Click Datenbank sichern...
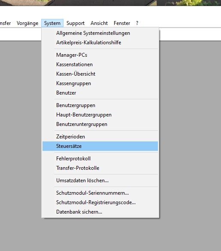The width and height of the screenshot is (221, 251). pyautogui.click(x=100, y=212)
